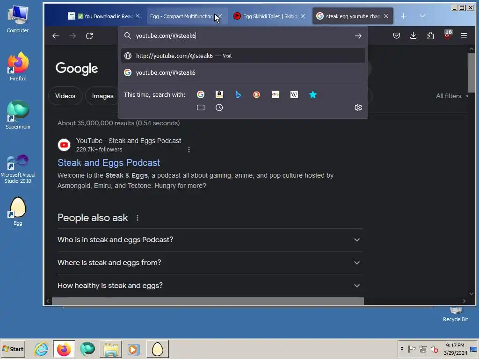Search this time with DuckDuckGo icon
The width and height of the screenshot is (479, 359).
(x=257, y=94)
